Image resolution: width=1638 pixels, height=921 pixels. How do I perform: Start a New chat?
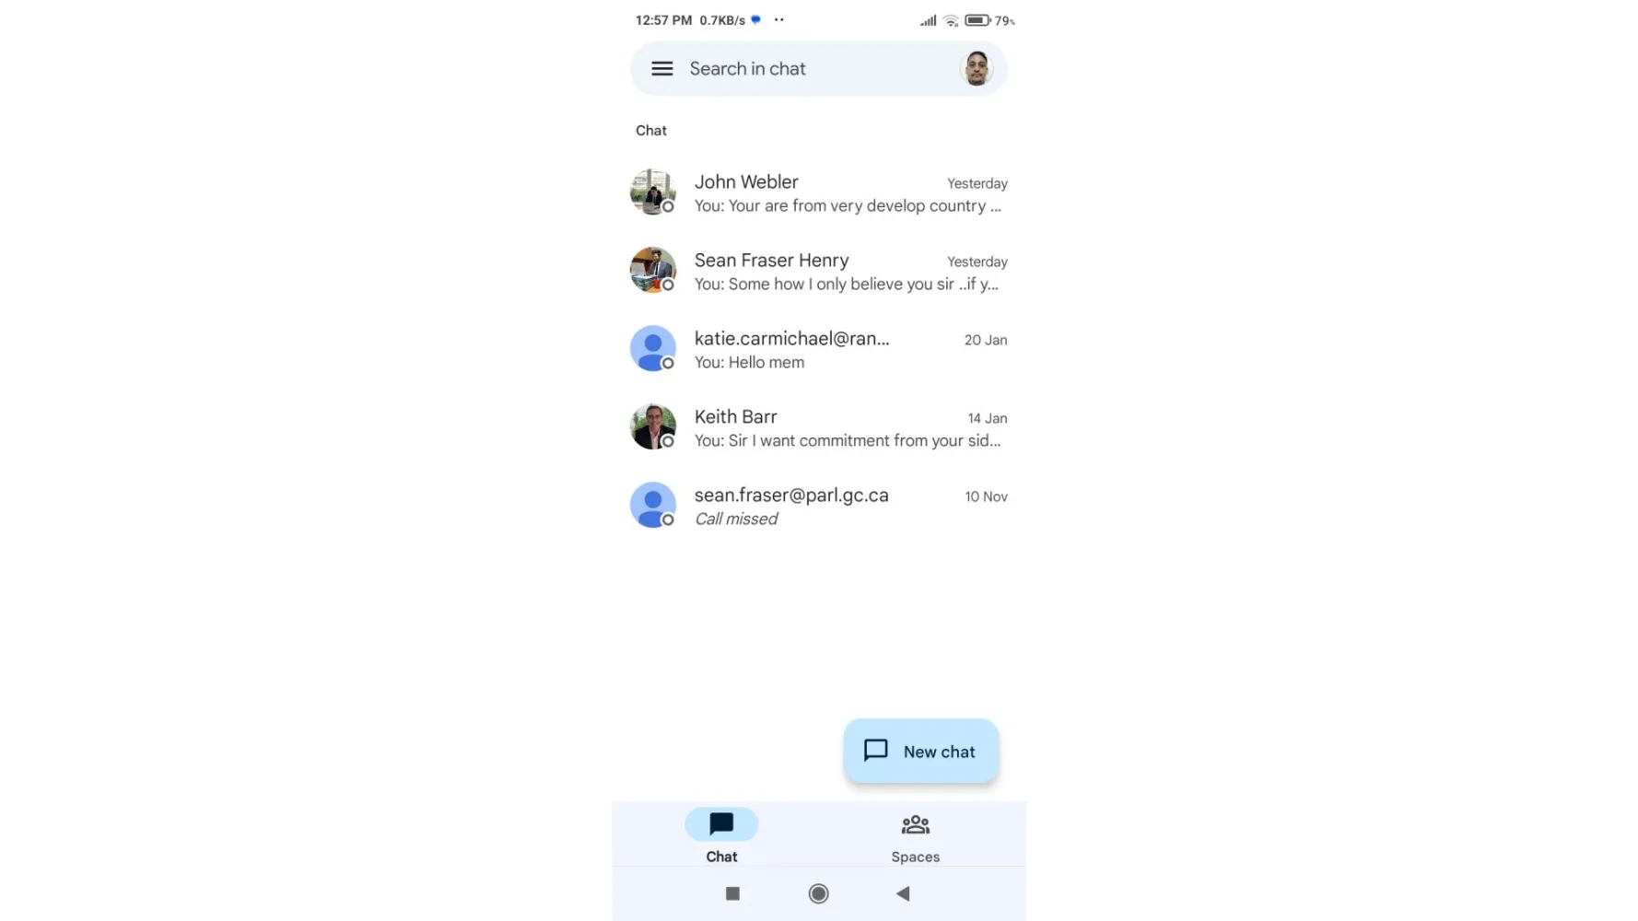click(x=921, y=752)
